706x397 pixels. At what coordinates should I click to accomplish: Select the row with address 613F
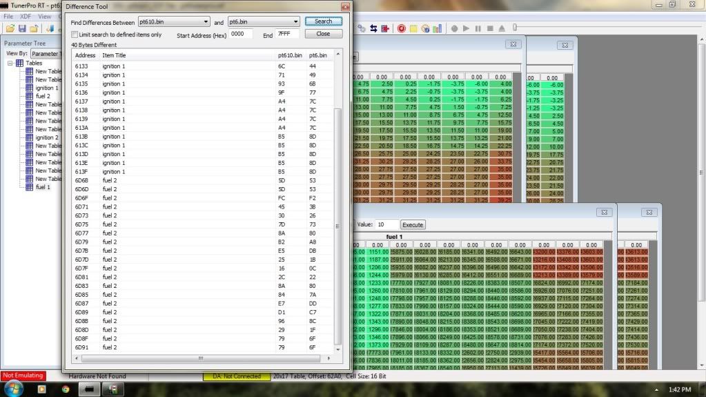203,172
